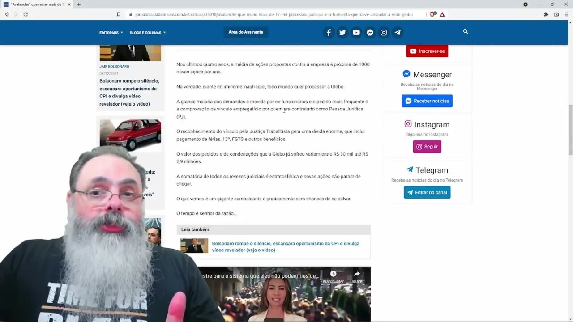Screen dimensions: 573x322
Task: Click the red car article thumbnail
Action: pos(130,135)
